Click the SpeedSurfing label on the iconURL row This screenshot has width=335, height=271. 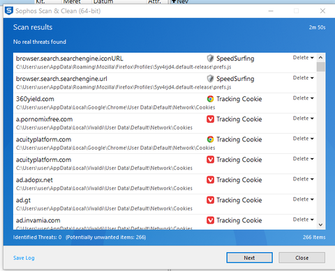(x=235, y=59)
